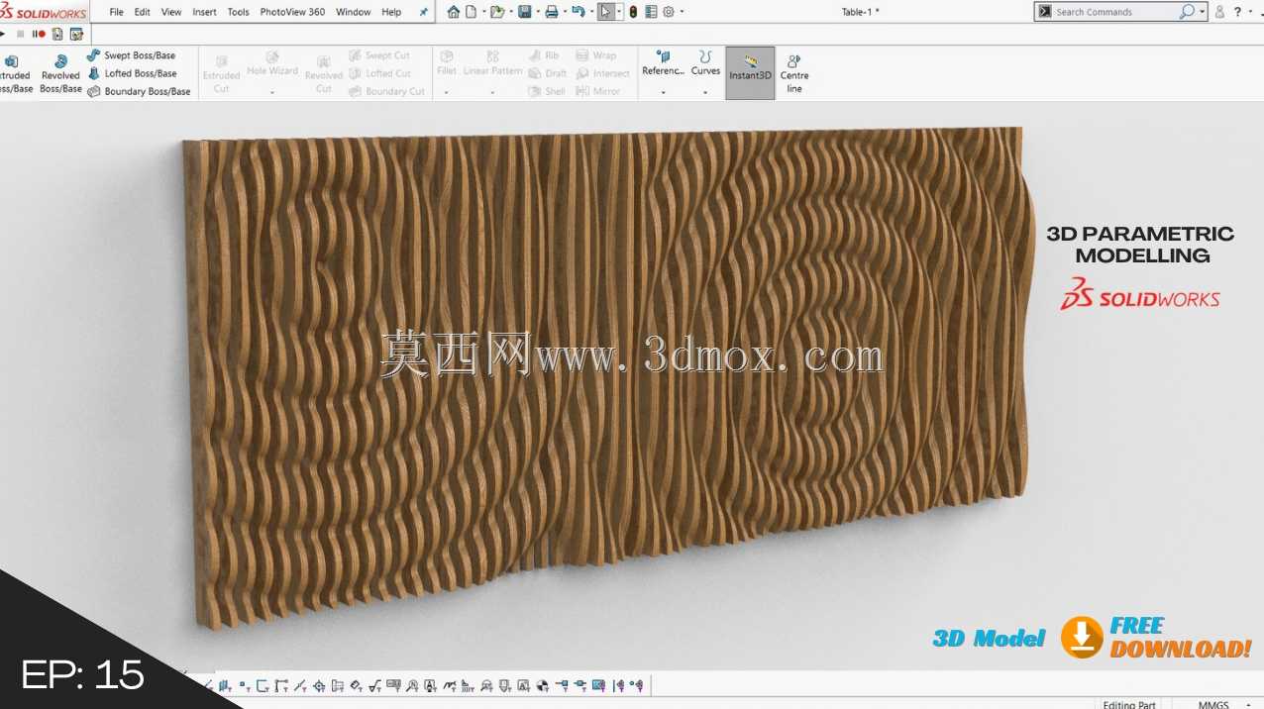Click the magnifier in Search Commands box
The image size is (1264, 709).
coord(1187,12)
